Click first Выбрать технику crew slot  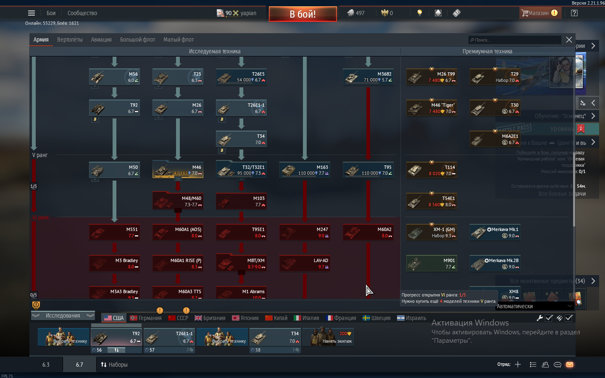coord(63,337)
